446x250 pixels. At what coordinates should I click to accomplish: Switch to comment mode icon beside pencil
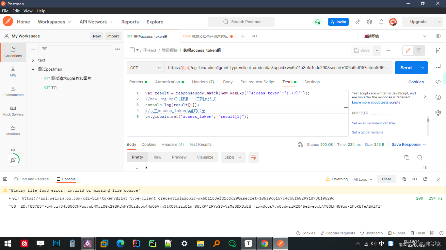[x=419, y=50]
